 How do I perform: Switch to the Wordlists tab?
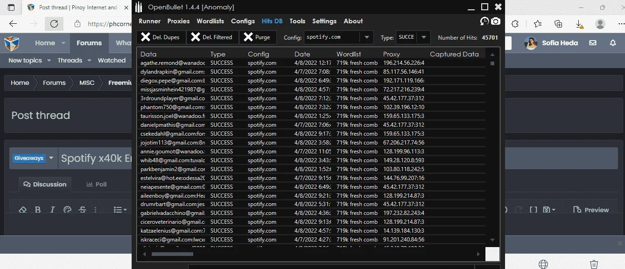point(210,21)
